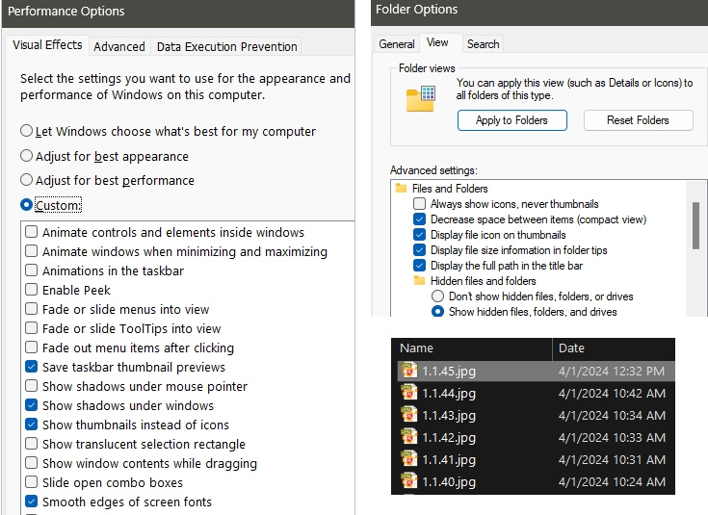Uncheck Smooth edges of screen fonts
Screen dimensions: 708x515
pos(31,502)
